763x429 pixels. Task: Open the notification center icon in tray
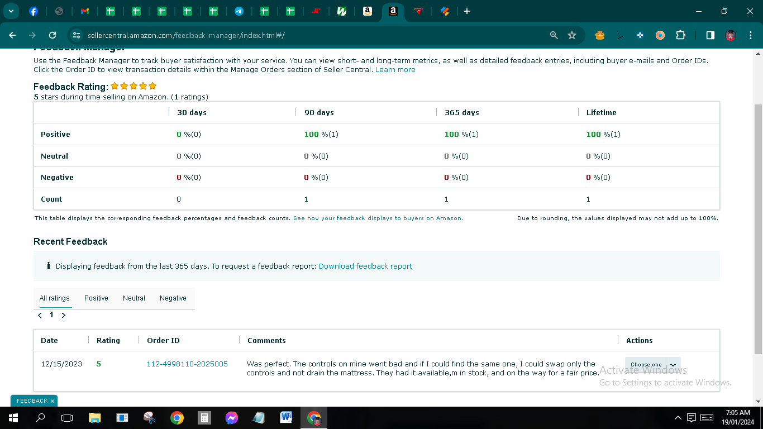point(691,417)
